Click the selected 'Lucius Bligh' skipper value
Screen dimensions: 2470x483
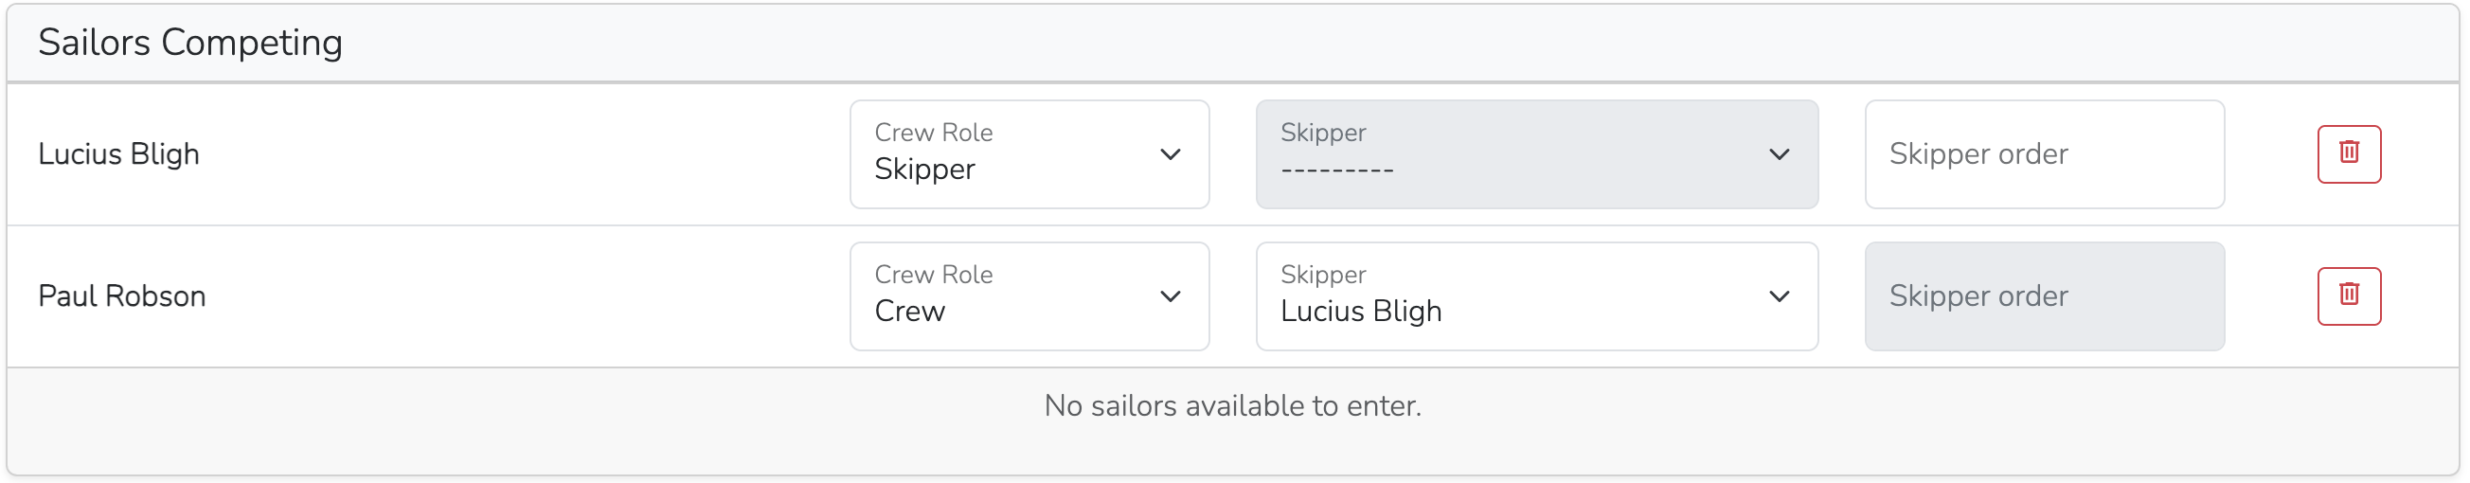coord(1361,312)
